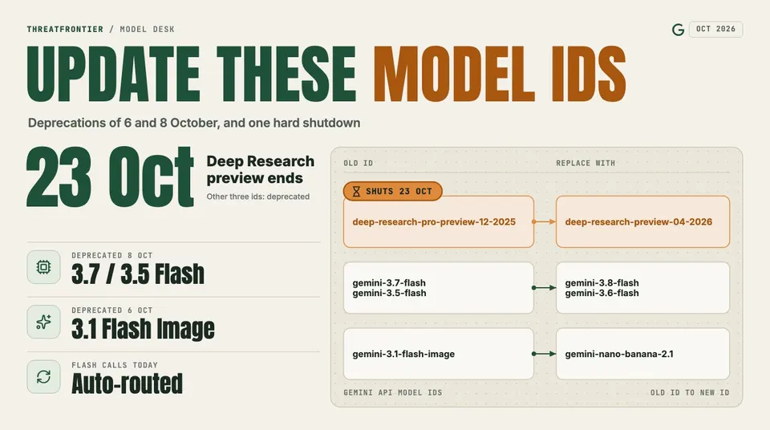Click the OLD ID column header

pos(359,163)
